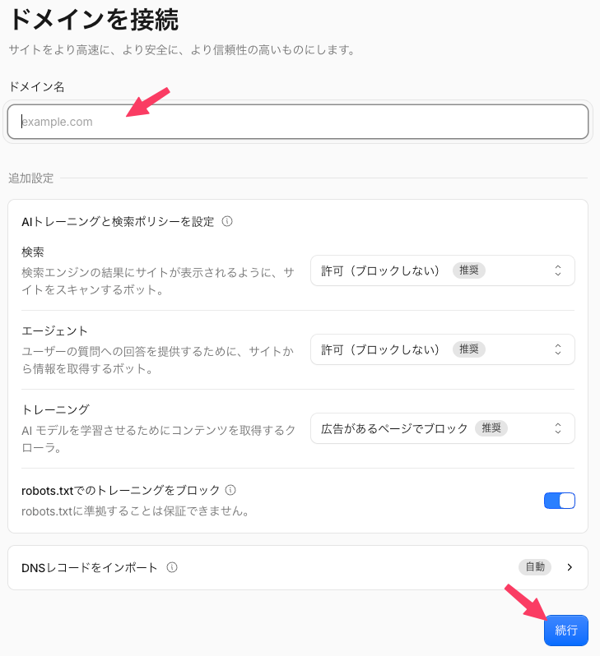Click the 推奨 badge in the トレーニング selector
The width and height of the screenshot is (600, 656).
pyautogui.click(x=491, y=428)
